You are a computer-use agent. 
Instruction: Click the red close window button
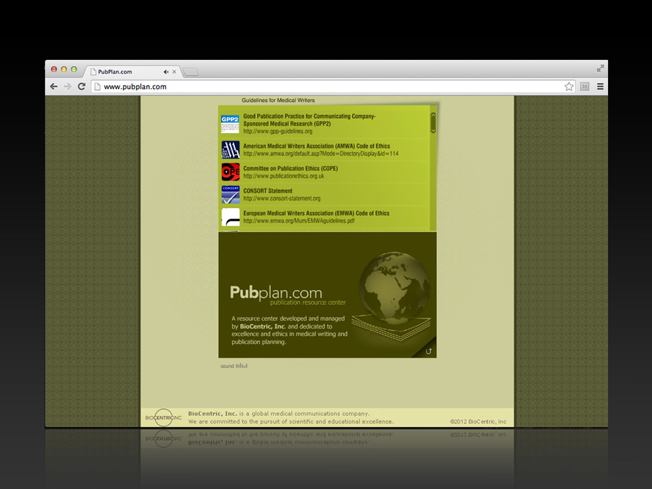pyautogui.click(x=53, y=69)
